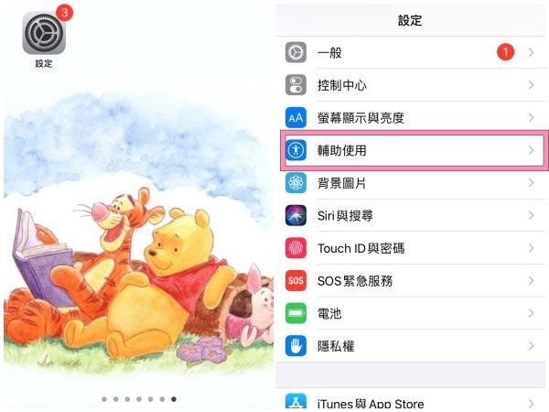Expand 一般 using its chevron arrow
The width and height of the screenshot is (549, 412).
click(x=531, y=52)
